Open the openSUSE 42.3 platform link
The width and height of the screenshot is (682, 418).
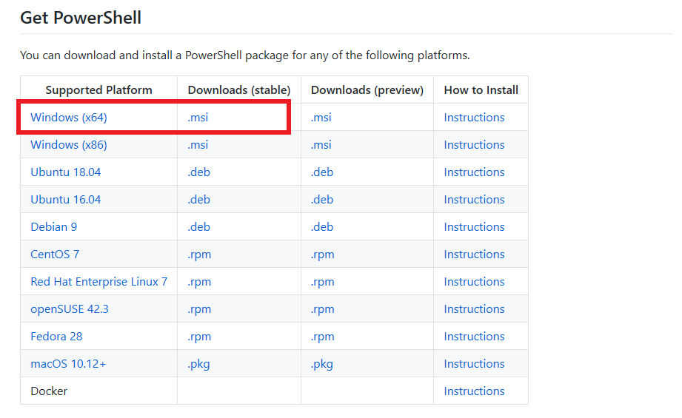[70, 309]
